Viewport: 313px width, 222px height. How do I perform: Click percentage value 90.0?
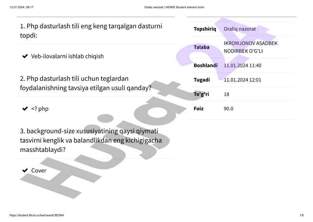pyautogui.click(x=228, y=109)
